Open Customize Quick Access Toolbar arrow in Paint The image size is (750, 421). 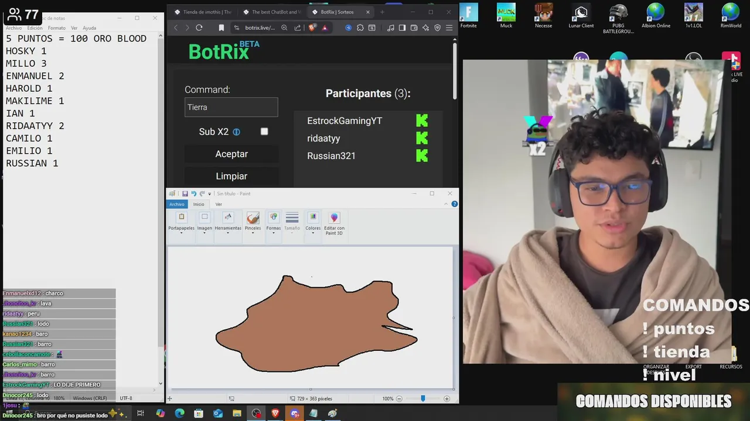[x=209, y=194]
